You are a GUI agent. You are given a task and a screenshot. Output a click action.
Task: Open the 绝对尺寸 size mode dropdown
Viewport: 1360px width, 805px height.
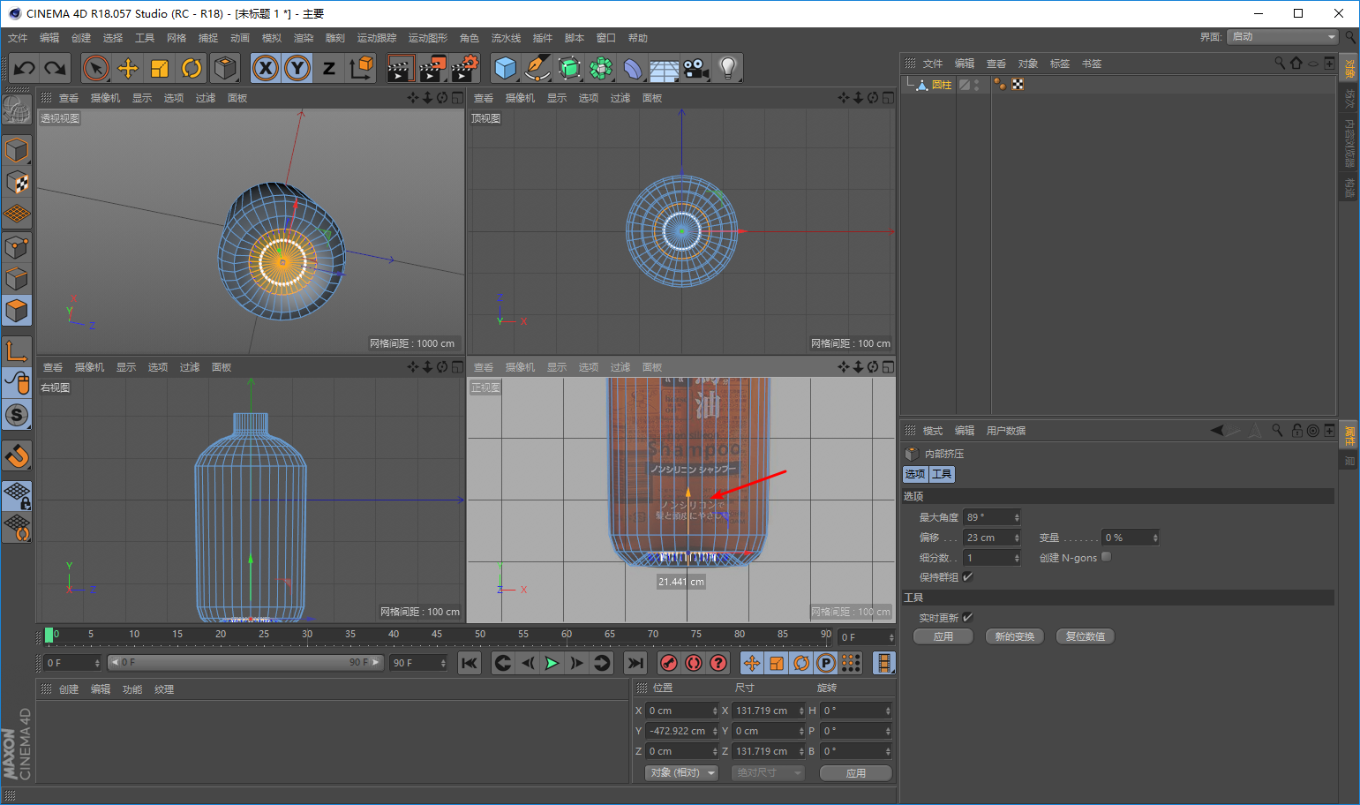[768, 772]
